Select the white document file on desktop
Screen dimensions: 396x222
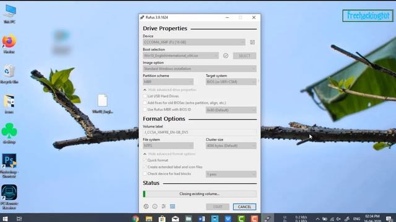pyautogui.click(x=103, y=104)
